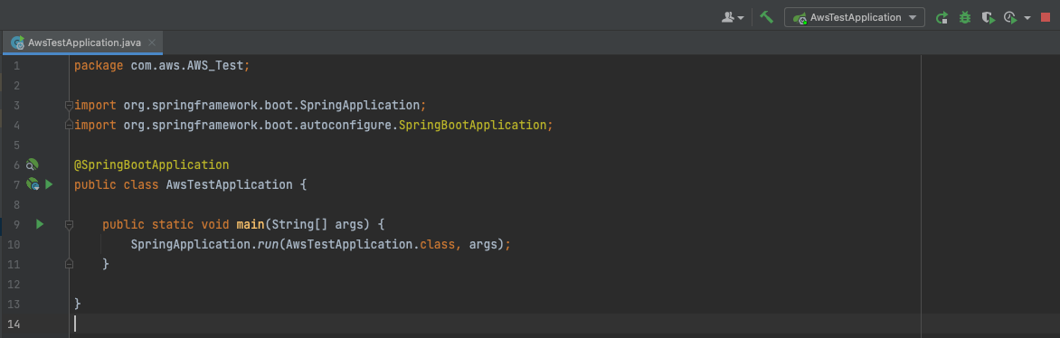Start debugging with the green bug icon
The height and width of the screenshot is (338, 1060).
(x=965, y=18)
